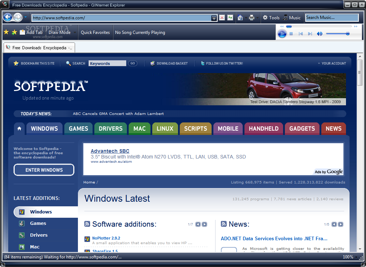This screenshot has width=366, height=267.
Task: Open the Advantech SBC ad link
Action: coord(110,151)
